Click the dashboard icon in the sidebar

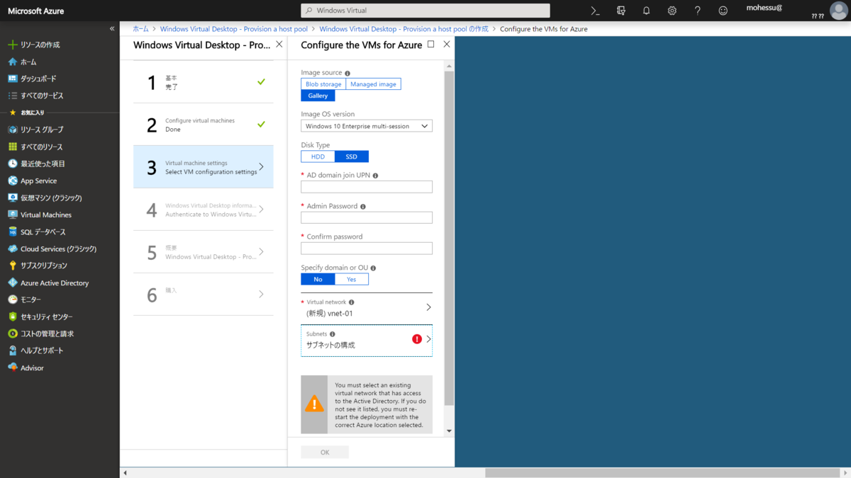(12, 79)
